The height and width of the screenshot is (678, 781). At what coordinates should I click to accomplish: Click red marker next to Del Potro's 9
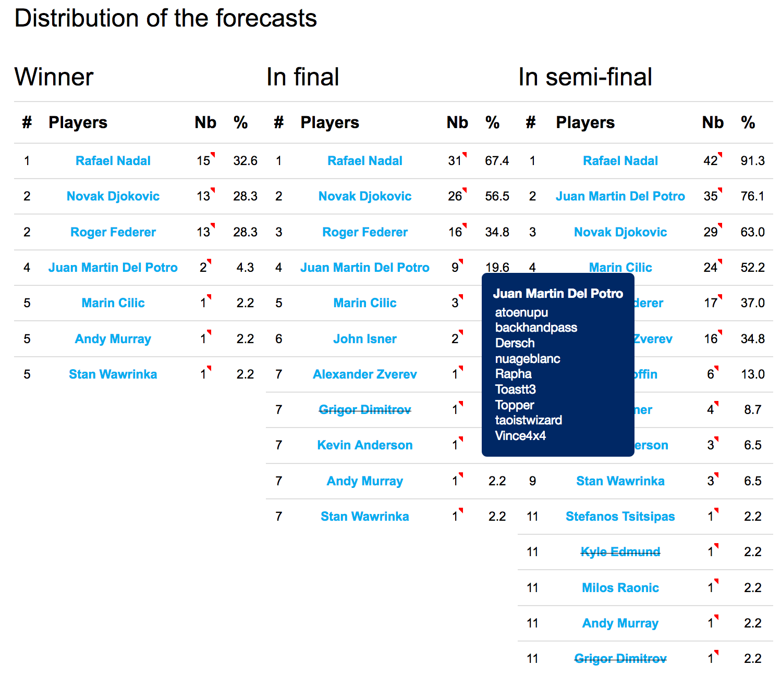461,261
